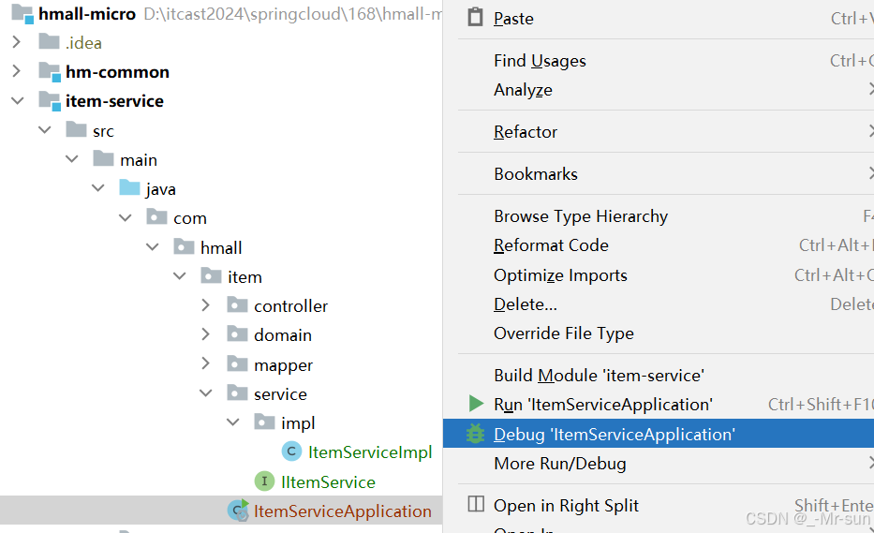The width and height of the screenshot is (874, 533).
Task: Click the green Debug bug icon
Action: click(476, 434)
